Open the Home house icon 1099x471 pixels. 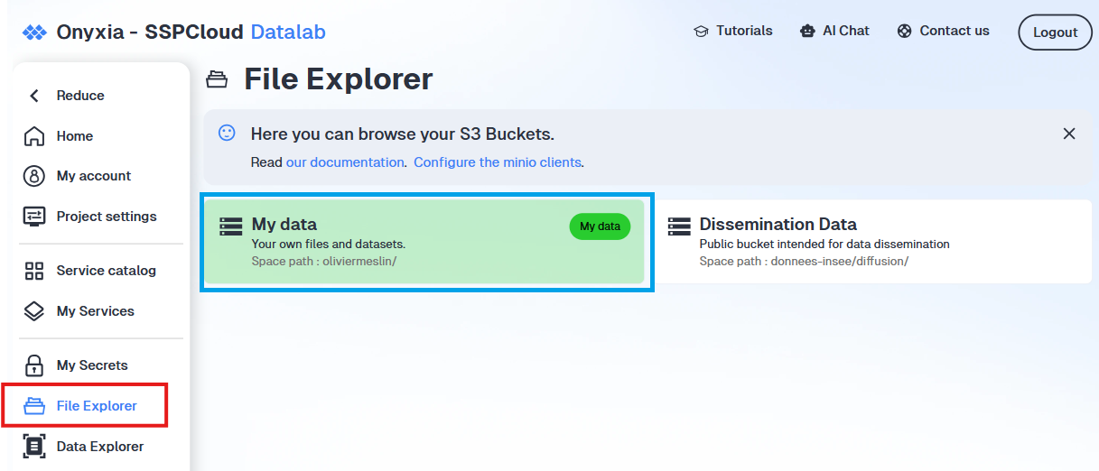tap(34, 136)
